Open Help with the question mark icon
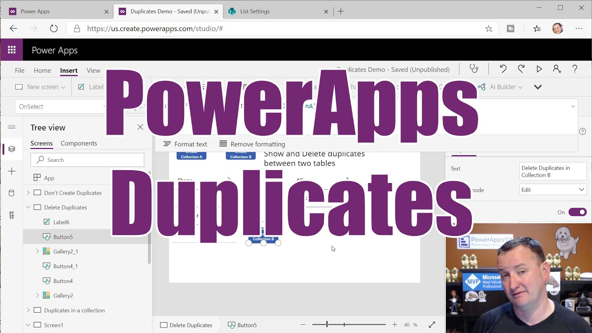592x333 pixels. [575, 69]
